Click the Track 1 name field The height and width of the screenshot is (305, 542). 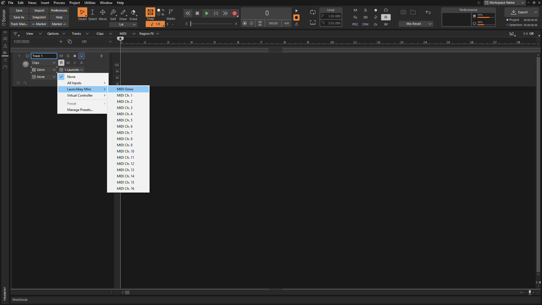[44, 56]
